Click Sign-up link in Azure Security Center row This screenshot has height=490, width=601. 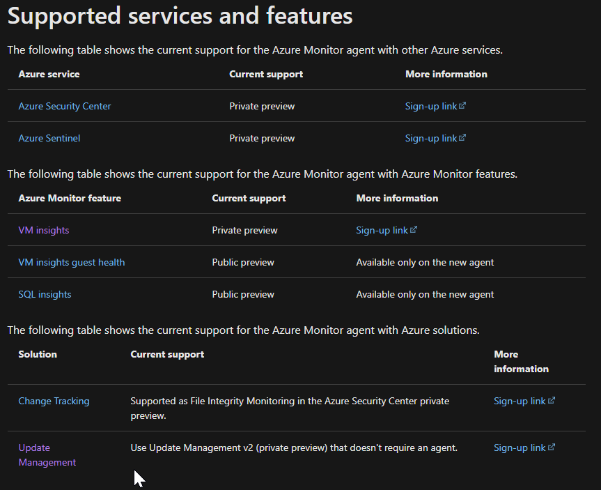(430, 105)
